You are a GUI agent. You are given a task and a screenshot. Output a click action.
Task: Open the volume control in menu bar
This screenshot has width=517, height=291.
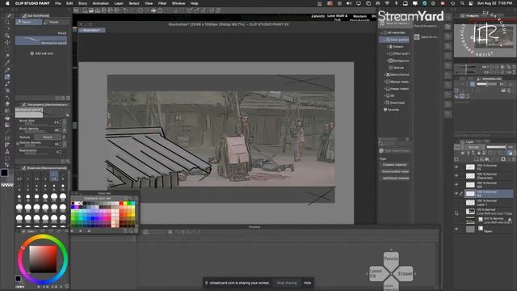[x=348, y=3]
